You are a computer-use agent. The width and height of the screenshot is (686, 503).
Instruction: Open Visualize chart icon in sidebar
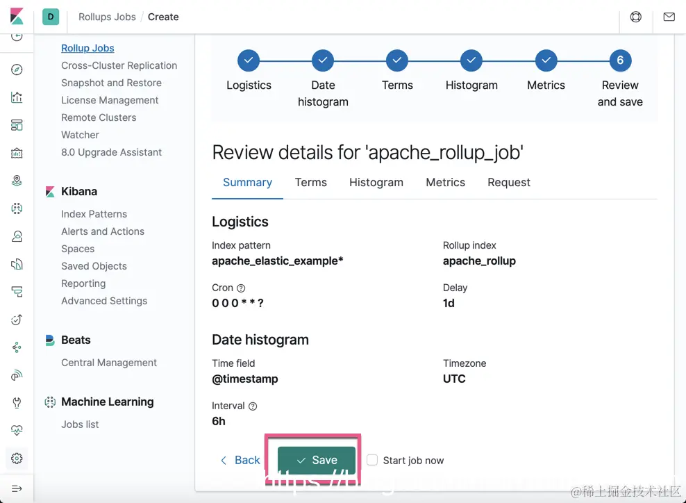17,97
